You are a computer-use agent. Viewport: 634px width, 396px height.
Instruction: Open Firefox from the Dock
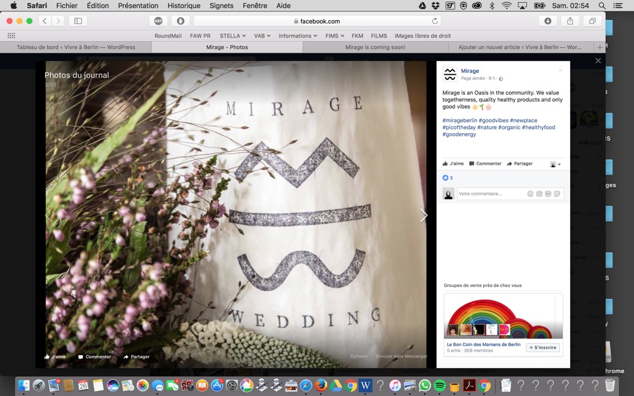coord(321,385)
